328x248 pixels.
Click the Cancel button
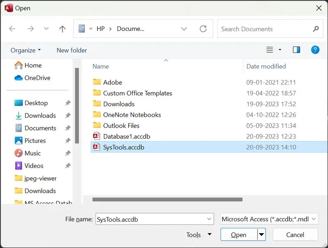pos(295,234)
